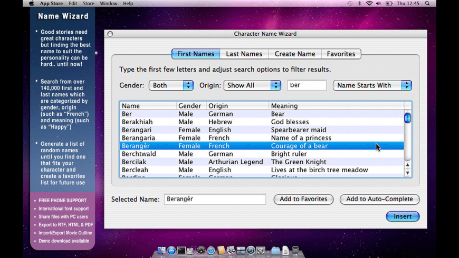459x258 pixels.
Task: Open the Name Starts With dropdown
Action: (x=372, y=85)
